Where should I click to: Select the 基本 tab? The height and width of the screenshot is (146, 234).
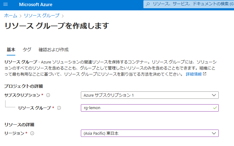point(11,50)
